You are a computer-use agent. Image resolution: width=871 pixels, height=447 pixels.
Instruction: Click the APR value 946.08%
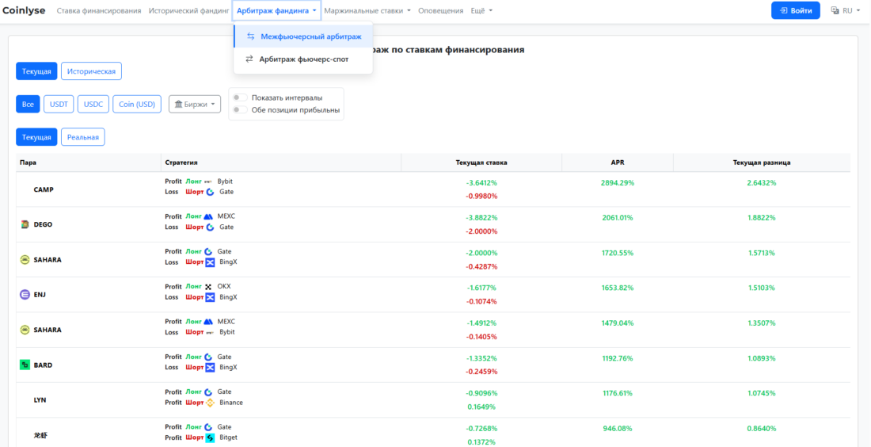617,429
